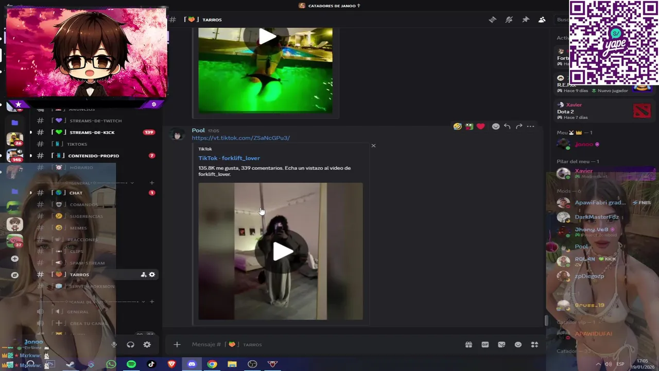Open more options ellipsis on Pool's message
Screen dimensions: 659x371
(530, 126)
